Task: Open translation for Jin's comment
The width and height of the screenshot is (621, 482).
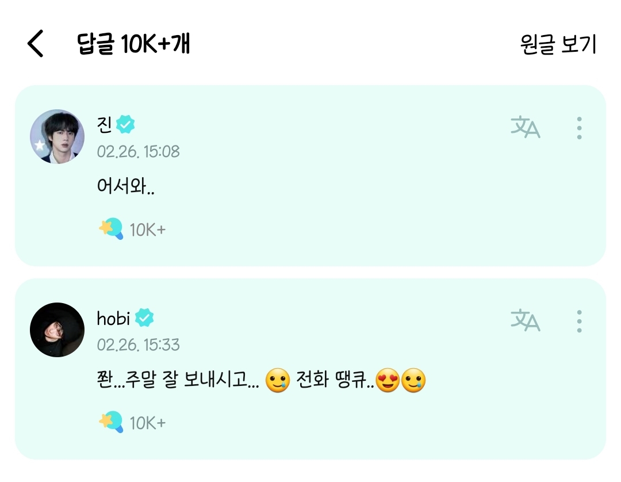Action: (525, 128)
